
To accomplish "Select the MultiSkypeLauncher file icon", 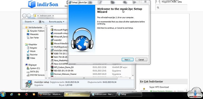I will pos(52,47).
